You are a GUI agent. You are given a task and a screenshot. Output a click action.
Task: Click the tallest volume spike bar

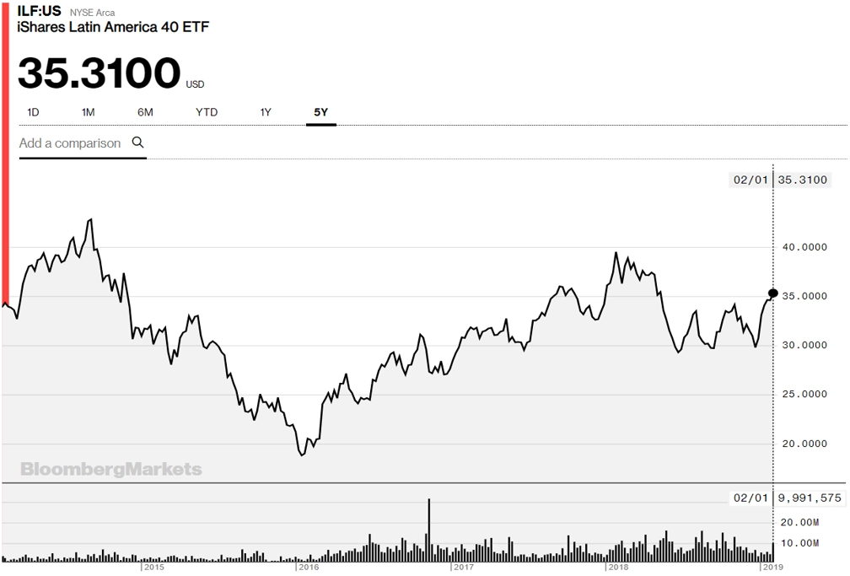pyautogui.click(x=428, y=530)
